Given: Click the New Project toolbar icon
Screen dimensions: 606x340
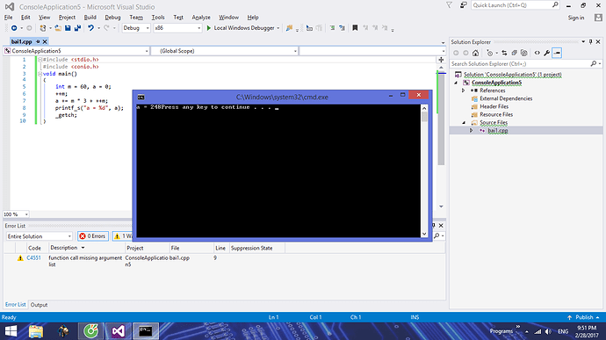Looking at the screenshot, I should click(43, 28).
